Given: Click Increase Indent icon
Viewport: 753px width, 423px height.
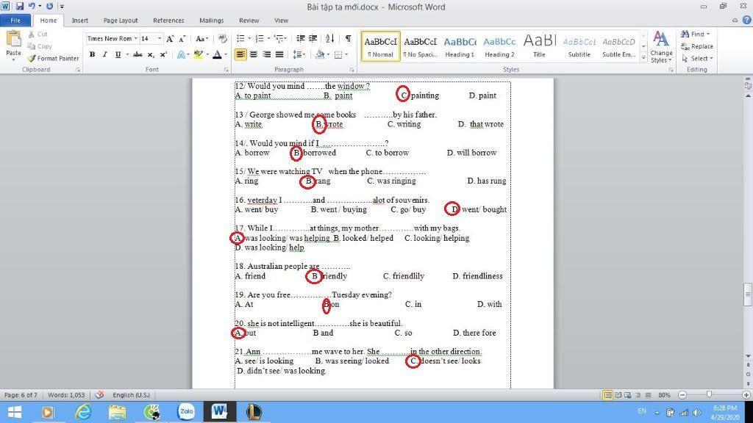Looking at the screenshot, I should click(313, 39).
